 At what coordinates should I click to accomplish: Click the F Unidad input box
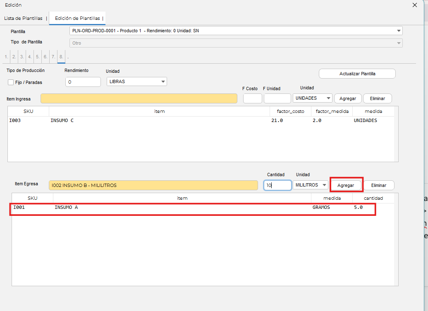277,98
